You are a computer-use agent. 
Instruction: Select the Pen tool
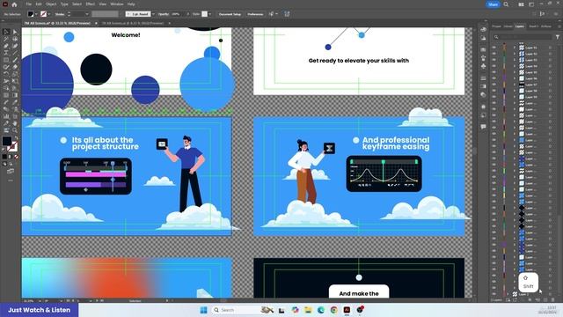tap(6, 46)
